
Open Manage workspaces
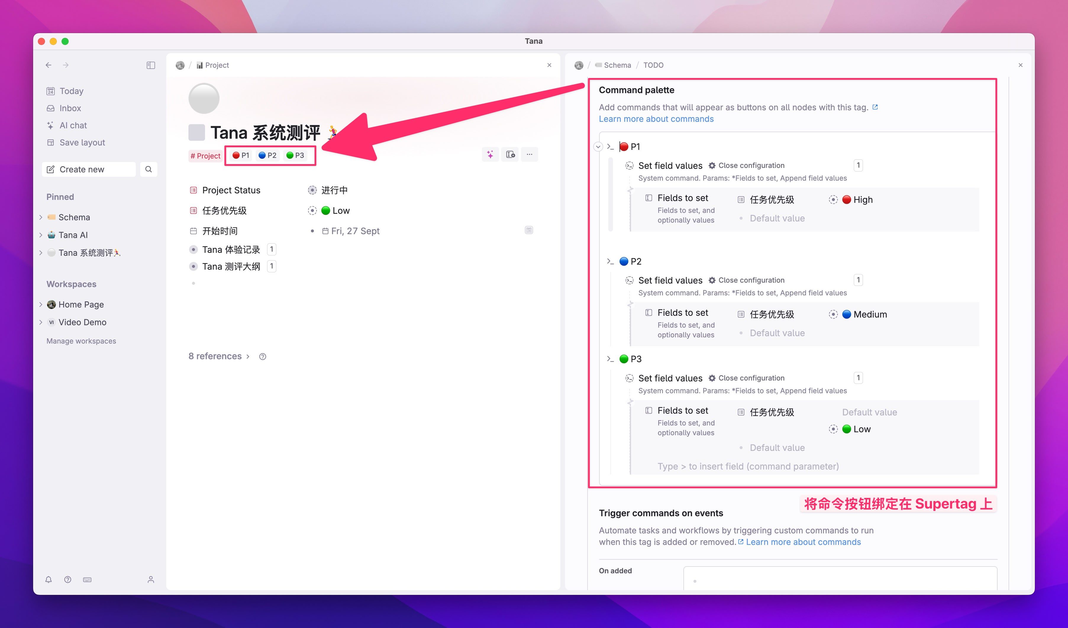(81, 341)
